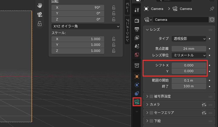Click Camera data breadcrumb icon

coord(175,9)
